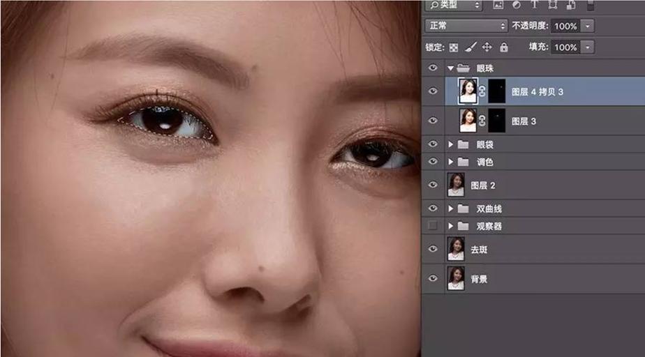The image size is (645, 357).
Task: Click lock transparent pixels icon
Action: [453, 47]
